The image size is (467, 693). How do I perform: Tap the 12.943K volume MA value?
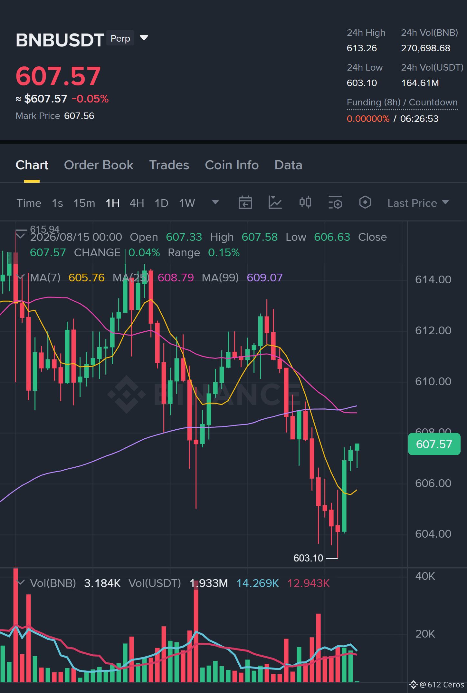[309, 583]
